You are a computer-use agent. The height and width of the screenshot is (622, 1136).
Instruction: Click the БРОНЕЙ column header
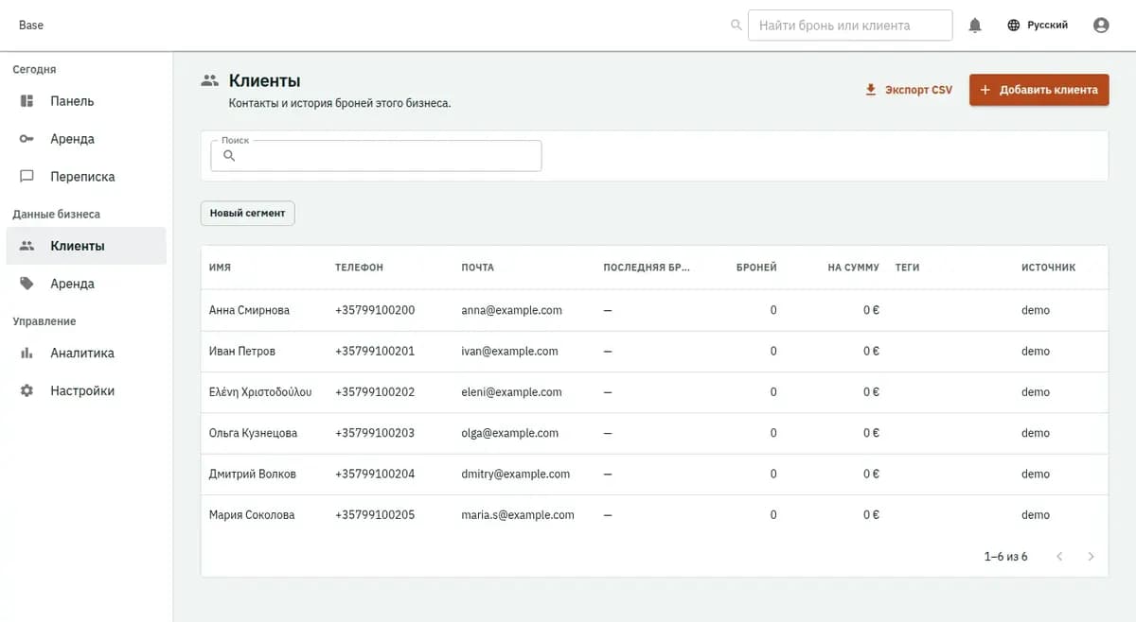pos(756,268)
